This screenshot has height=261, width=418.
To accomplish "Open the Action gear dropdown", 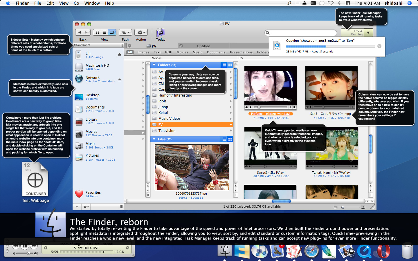I will (x=141, y=32).
